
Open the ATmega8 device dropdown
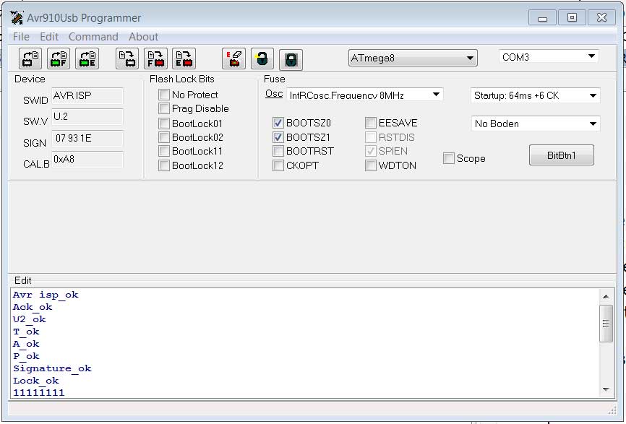pos(413,59)
